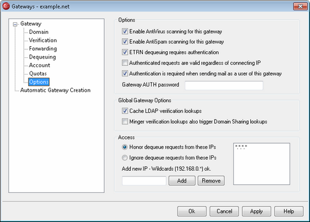This screenshot has height=222, width=310.
Task: Toggle AntiSpam scanning for this gateway
Action: 125,41
